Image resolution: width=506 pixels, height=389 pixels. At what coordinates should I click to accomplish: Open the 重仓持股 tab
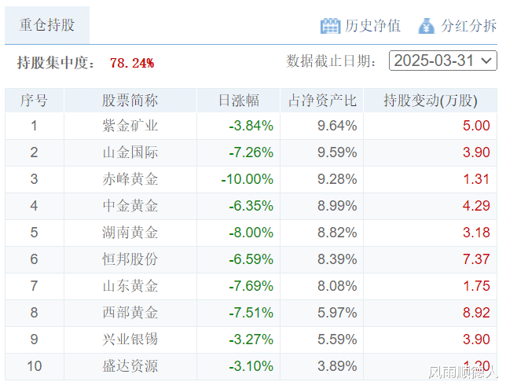point(47,25)
